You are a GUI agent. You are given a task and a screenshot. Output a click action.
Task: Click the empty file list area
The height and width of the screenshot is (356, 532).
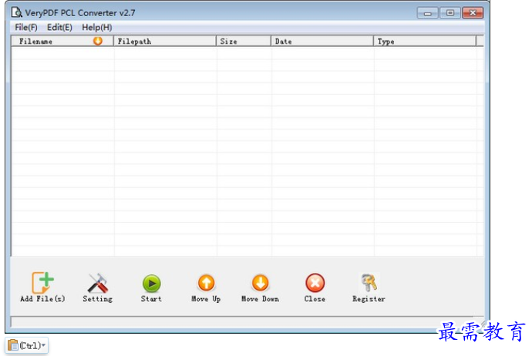[x=247, y=154]
